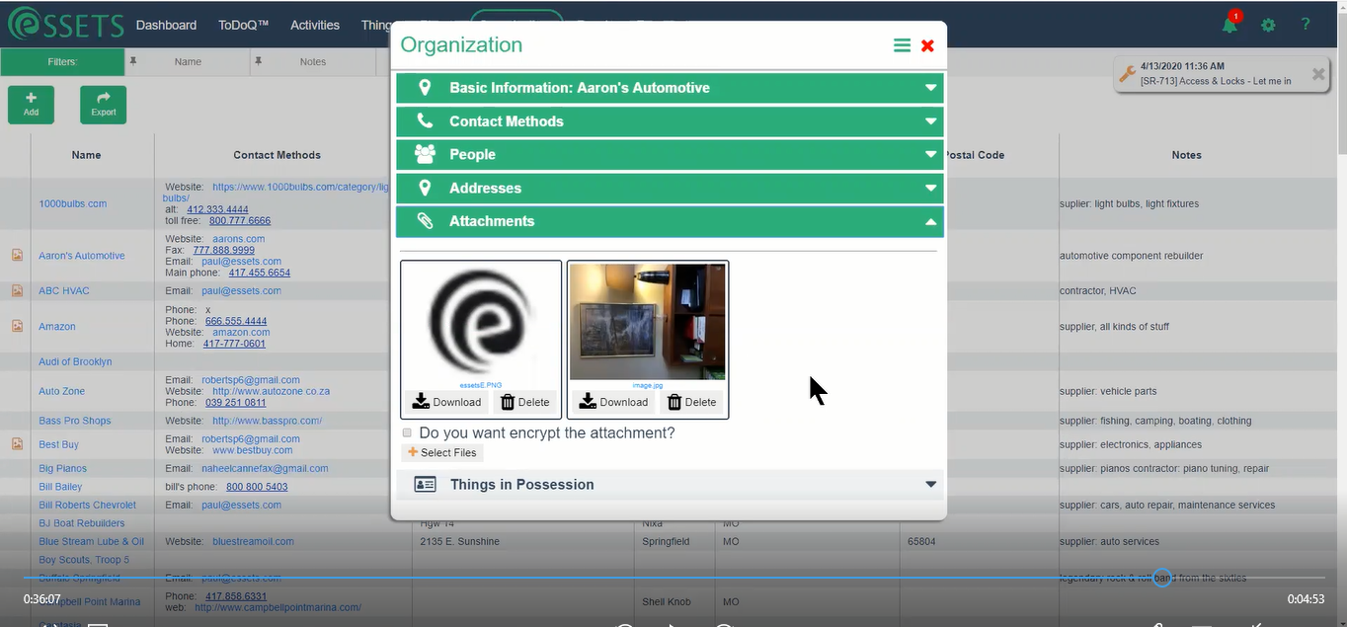The width and height of the screenshot is (1347, 627).
Task: Delete the image.jpg attachment
Action: click(691, 402)
